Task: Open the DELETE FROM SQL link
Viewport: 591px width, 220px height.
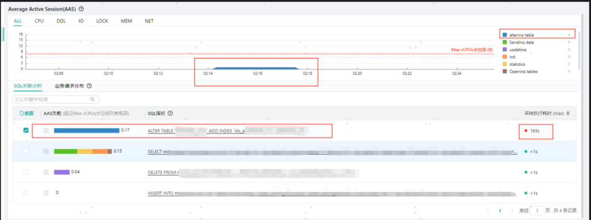Action: 252,172
